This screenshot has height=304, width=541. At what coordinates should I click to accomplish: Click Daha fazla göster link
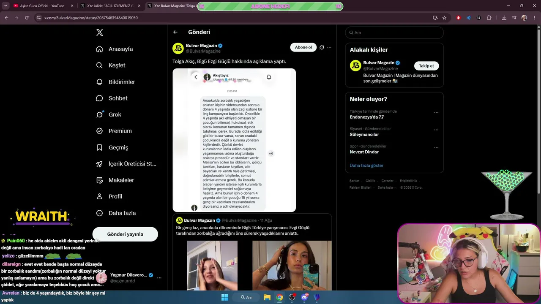point(366,166)
